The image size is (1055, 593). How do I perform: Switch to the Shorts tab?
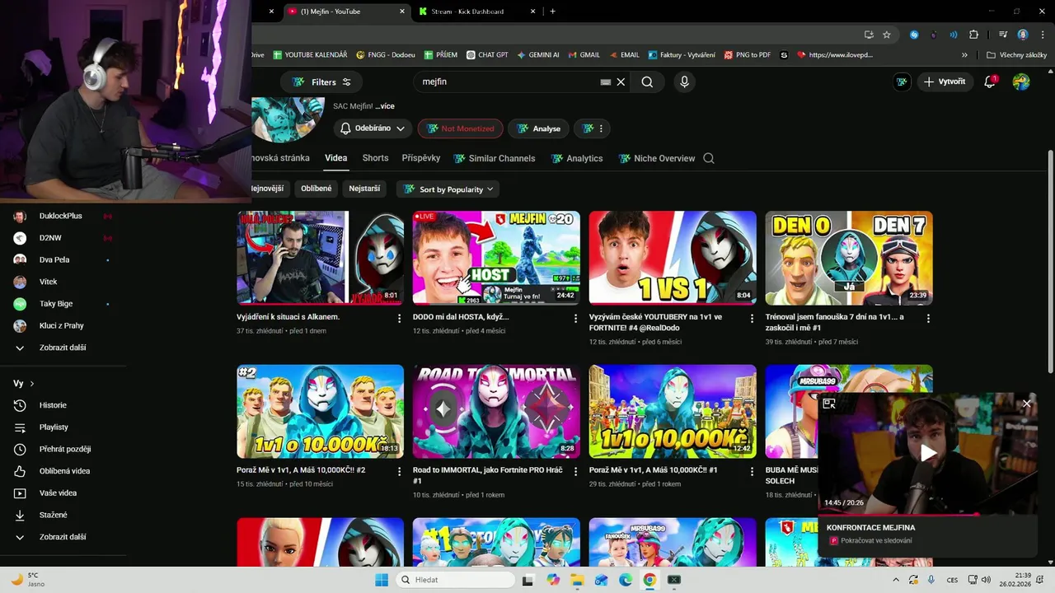375,158
